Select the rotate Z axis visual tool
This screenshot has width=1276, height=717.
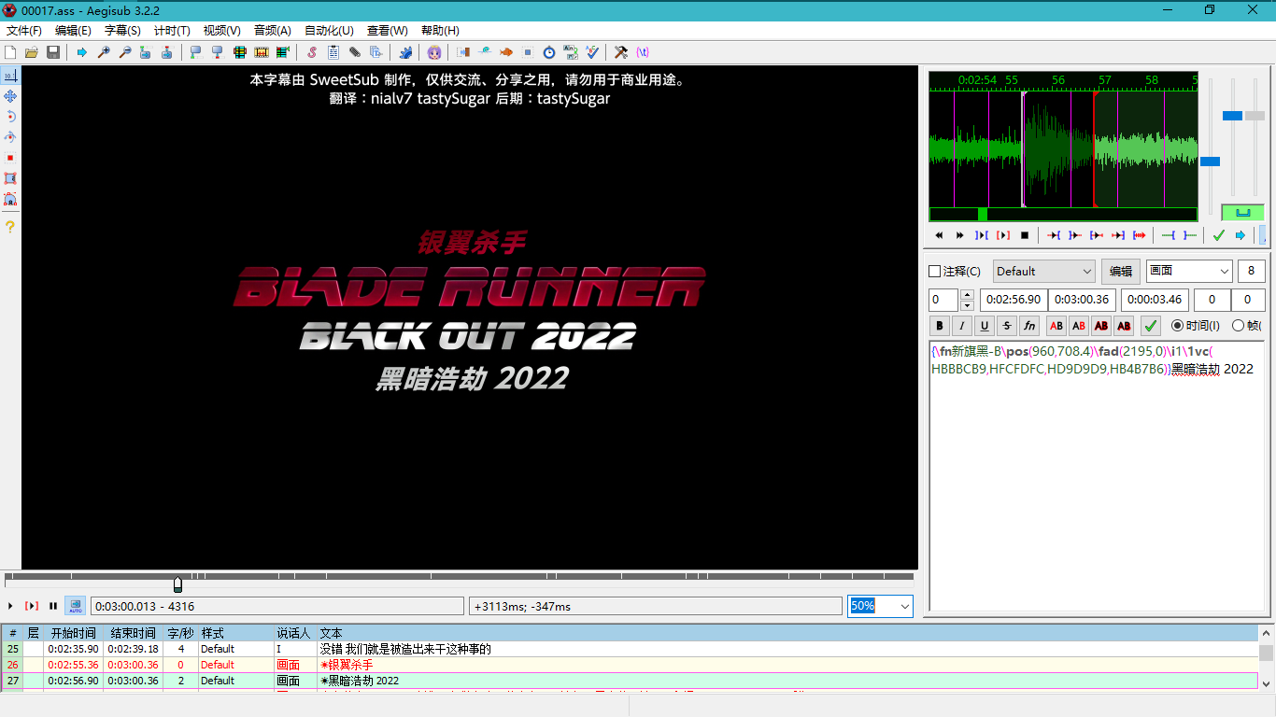click(x=10, y=117)
